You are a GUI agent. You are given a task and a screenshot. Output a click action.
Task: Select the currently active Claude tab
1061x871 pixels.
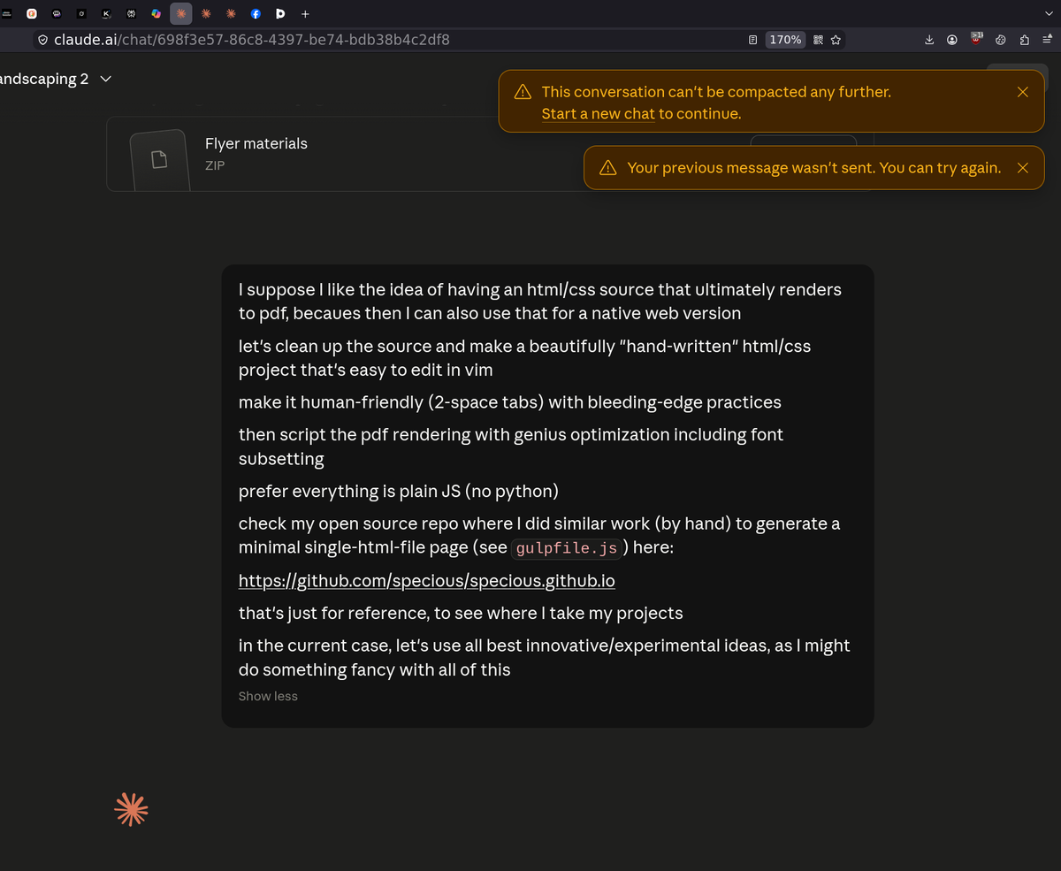(x=181, y=14)
